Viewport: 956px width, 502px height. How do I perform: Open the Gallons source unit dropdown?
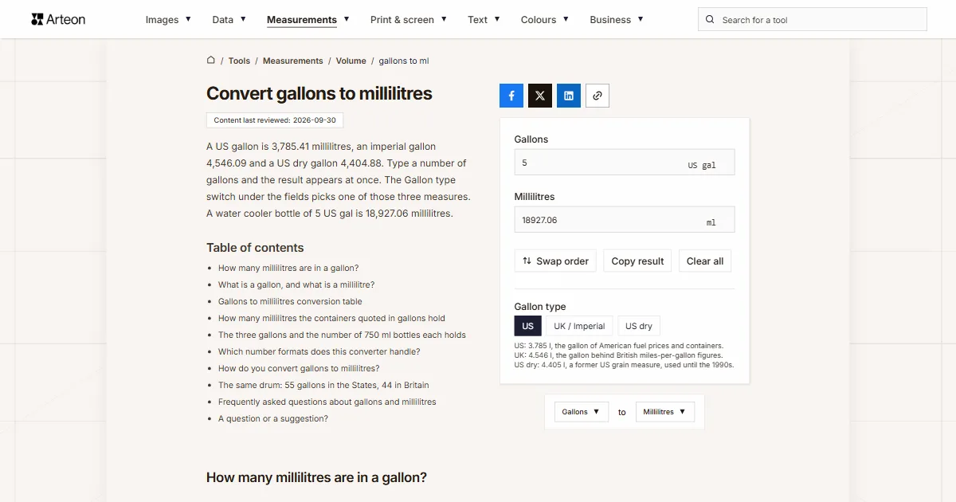[x=582, y=412]
